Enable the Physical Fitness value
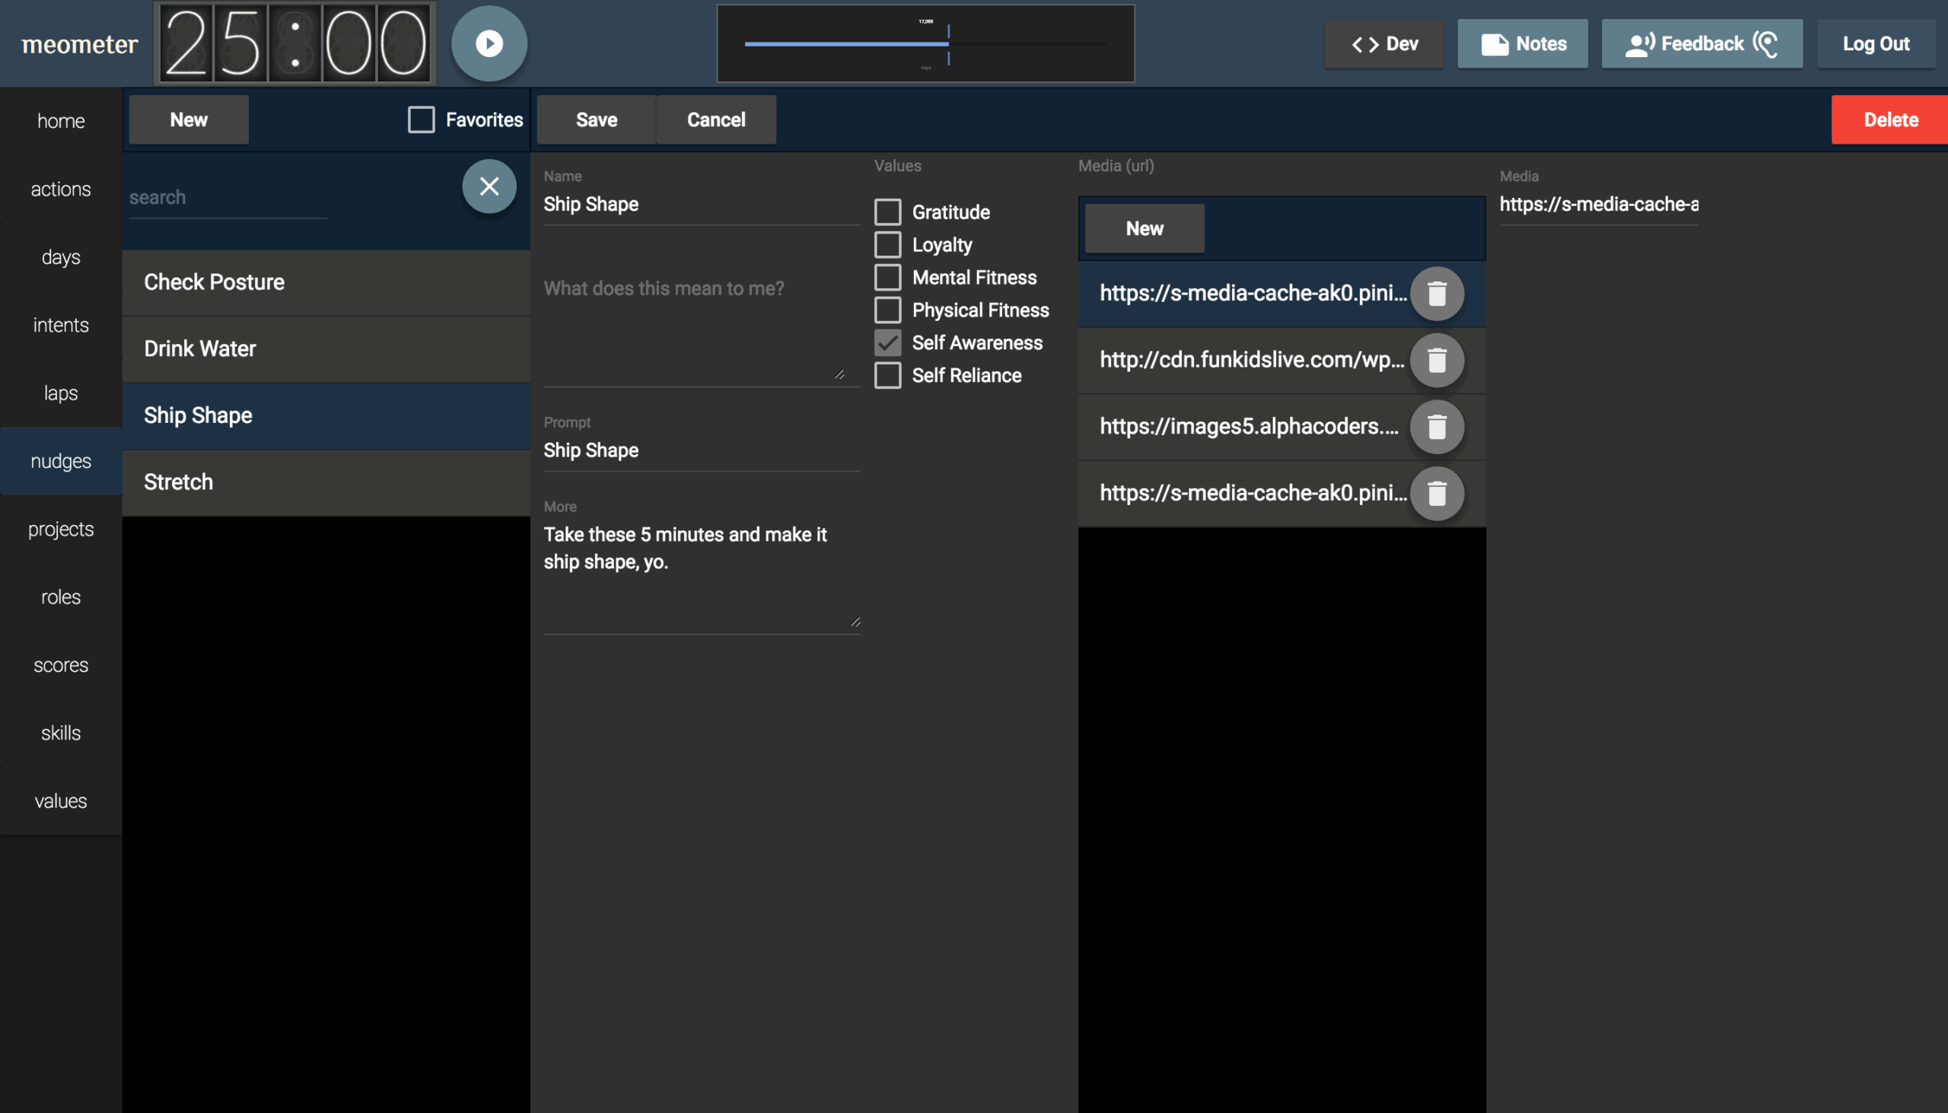1948x1113 pixels. pyautogui.click(x=887, y=310)
